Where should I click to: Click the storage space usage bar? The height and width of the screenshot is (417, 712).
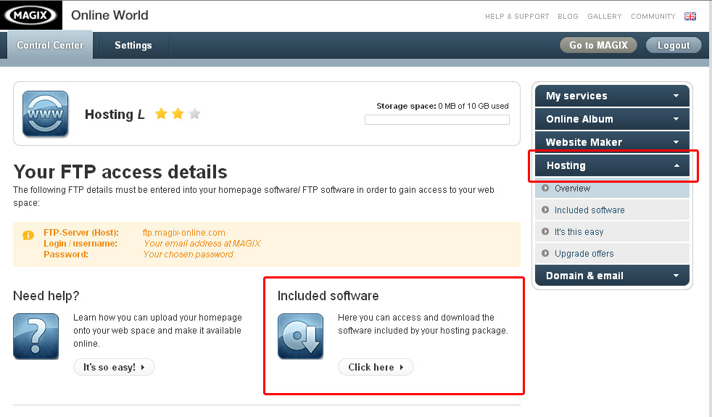point(436,120)
